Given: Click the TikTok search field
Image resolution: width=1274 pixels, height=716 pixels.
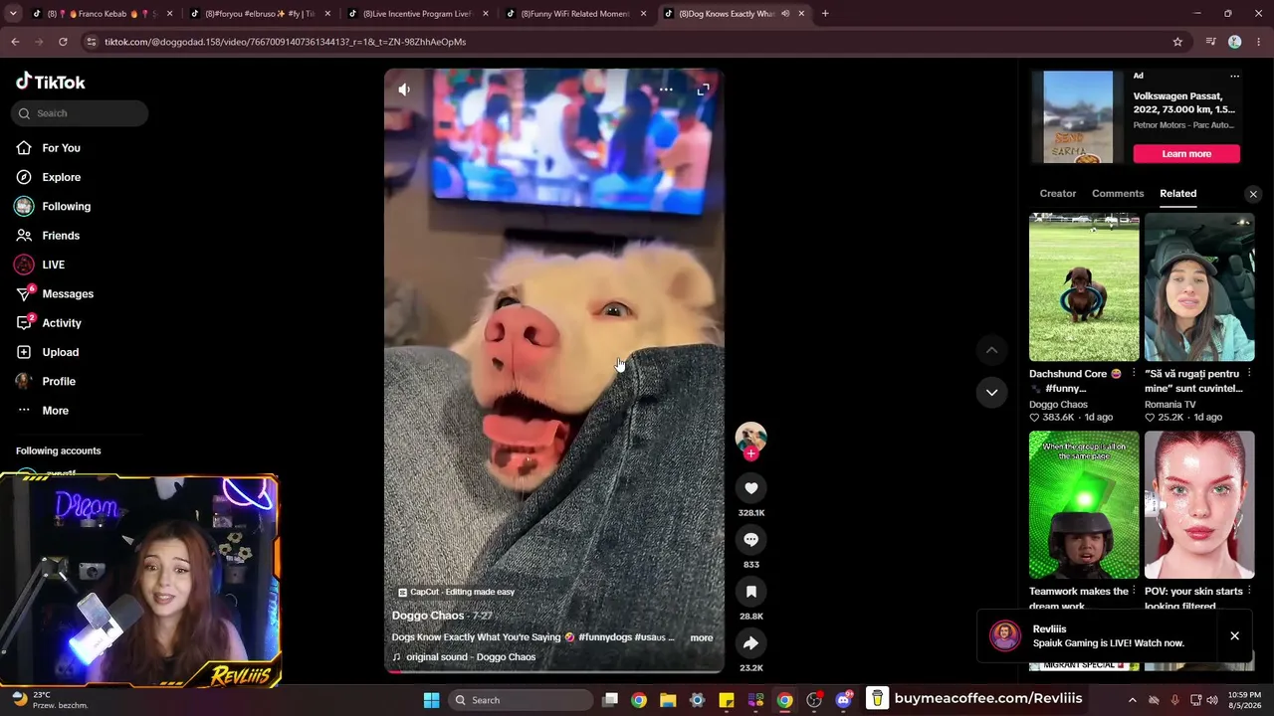Looking at the screenshot, I should 80,113.
